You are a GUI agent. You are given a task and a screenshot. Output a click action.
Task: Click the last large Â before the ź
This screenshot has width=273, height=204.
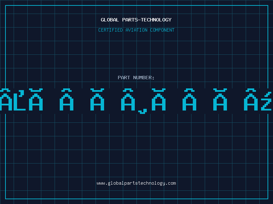(x=251, y=100)
